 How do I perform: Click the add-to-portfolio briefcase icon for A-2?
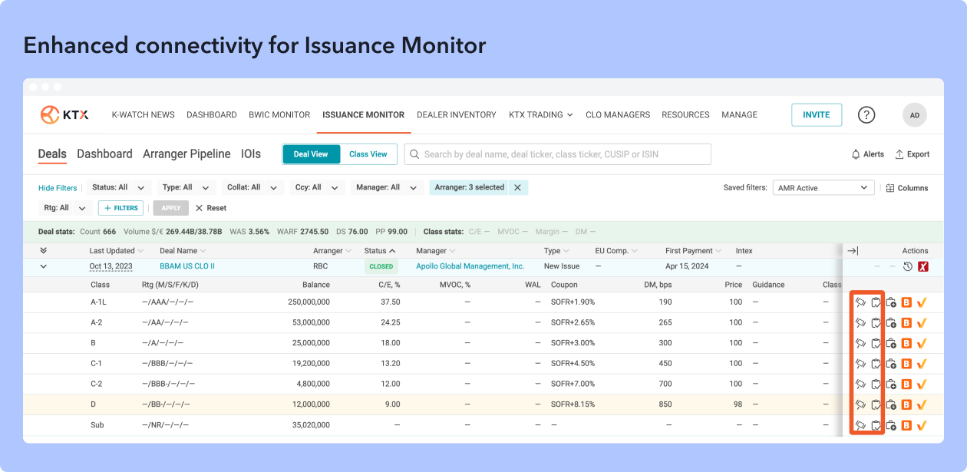[891, 323]
